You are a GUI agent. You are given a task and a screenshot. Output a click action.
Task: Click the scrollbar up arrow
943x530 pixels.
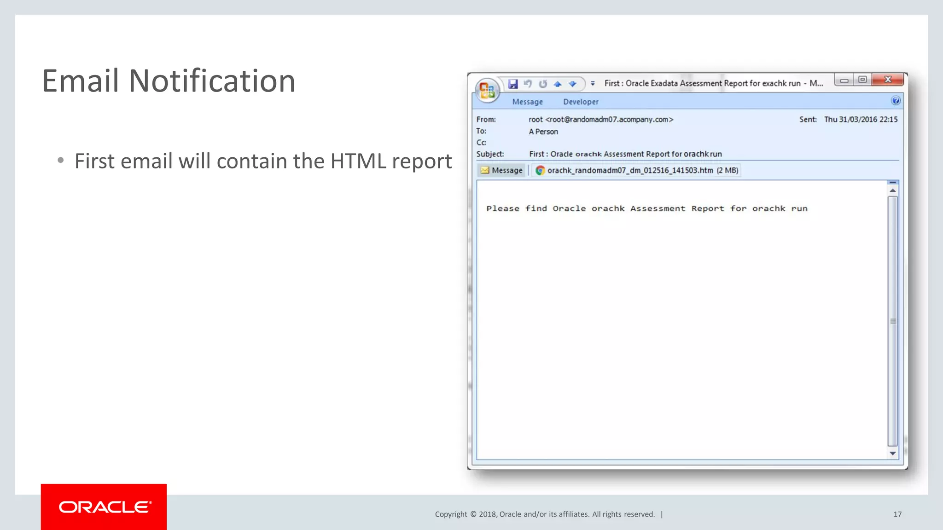point(892,190)
